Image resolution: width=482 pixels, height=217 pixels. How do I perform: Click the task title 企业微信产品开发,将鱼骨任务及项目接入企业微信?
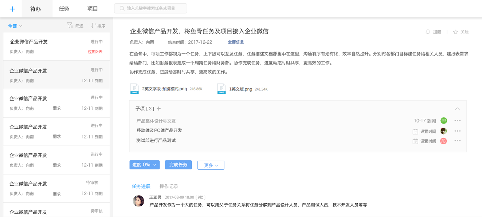(199, 31)
